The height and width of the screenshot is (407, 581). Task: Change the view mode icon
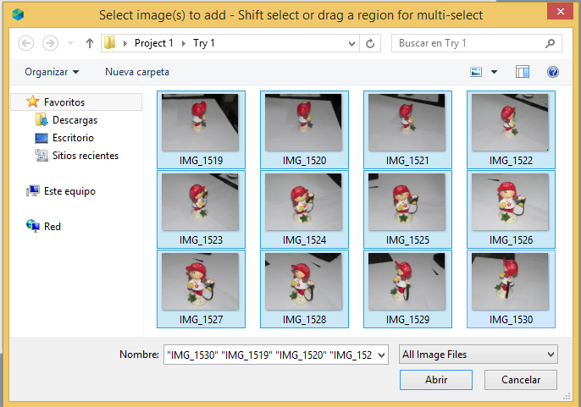point(476,72)
